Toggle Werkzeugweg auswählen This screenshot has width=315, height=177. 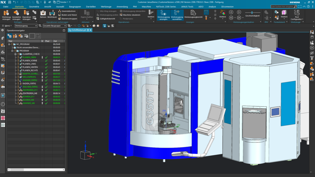(x=177, y=15)
